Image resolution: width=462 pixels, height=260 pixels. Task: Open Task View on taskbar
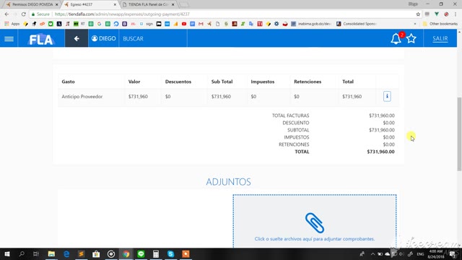(x=36, y=253)
